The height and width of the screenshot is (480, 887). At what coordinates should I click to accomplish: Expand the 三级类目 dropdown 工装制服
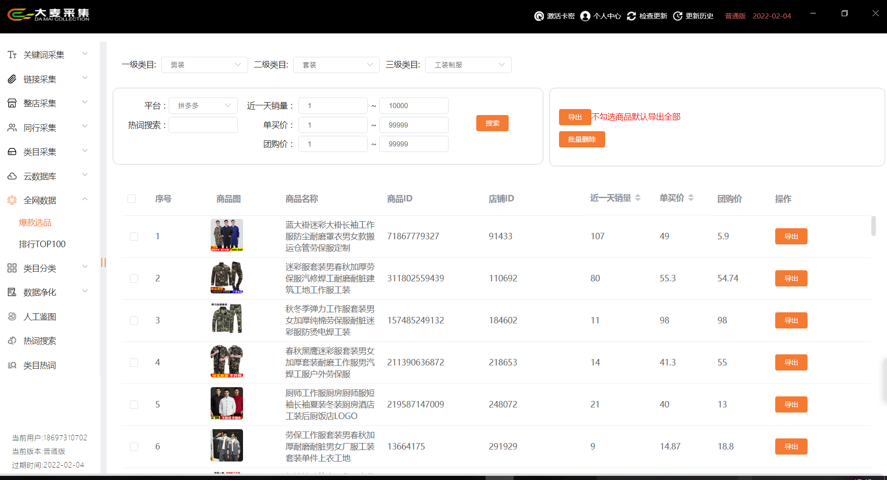pyautogui.click(x=468, y=65)
